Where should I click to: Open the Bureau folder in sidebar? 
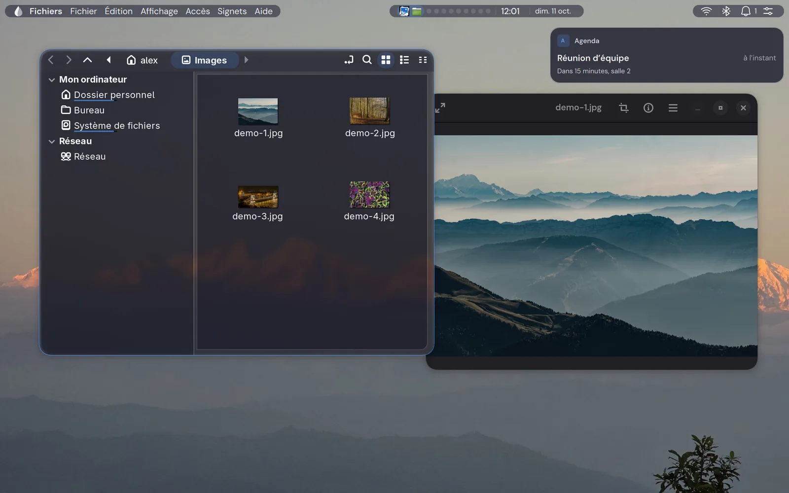83,110
